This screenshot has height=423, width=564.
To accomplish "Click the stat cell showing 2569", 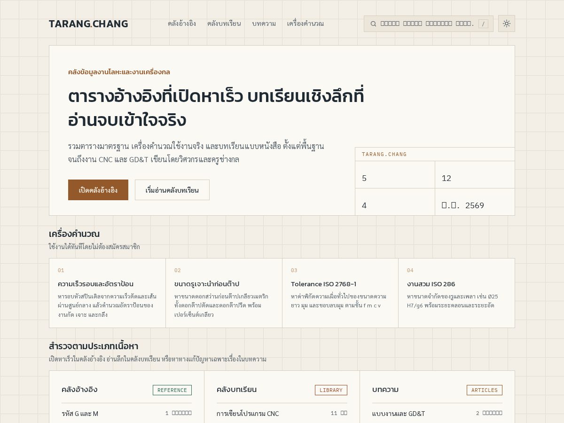I will point(475,202).
